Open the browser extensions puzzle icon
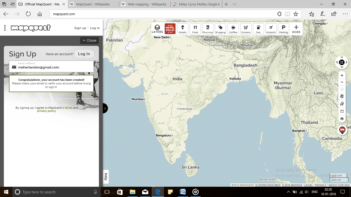351x197 pixels. pyautogui.click(x=279, y=14)
